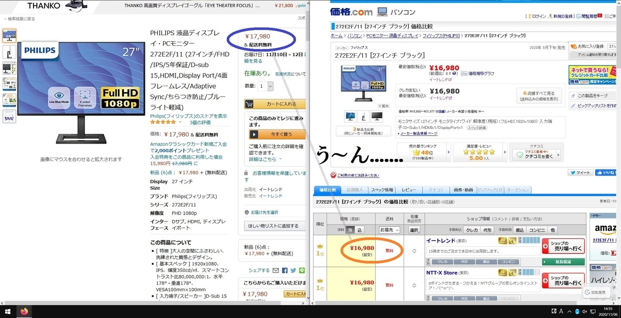Click the カートに入れる add-to-cart button
This screenshot has height=318, width=621.
pos(274,104)
